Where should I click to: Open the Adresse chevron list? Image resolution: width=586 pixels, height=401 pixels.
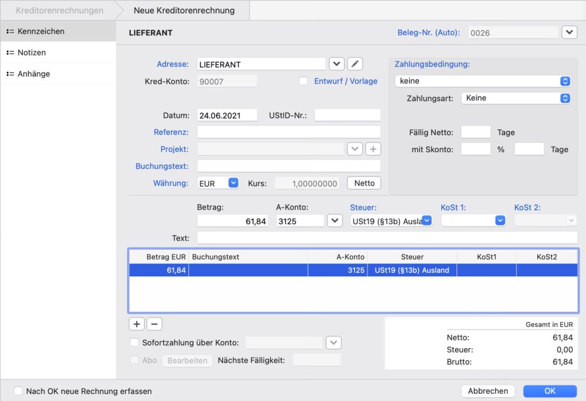pyautogui.click(x=336, y=64)
